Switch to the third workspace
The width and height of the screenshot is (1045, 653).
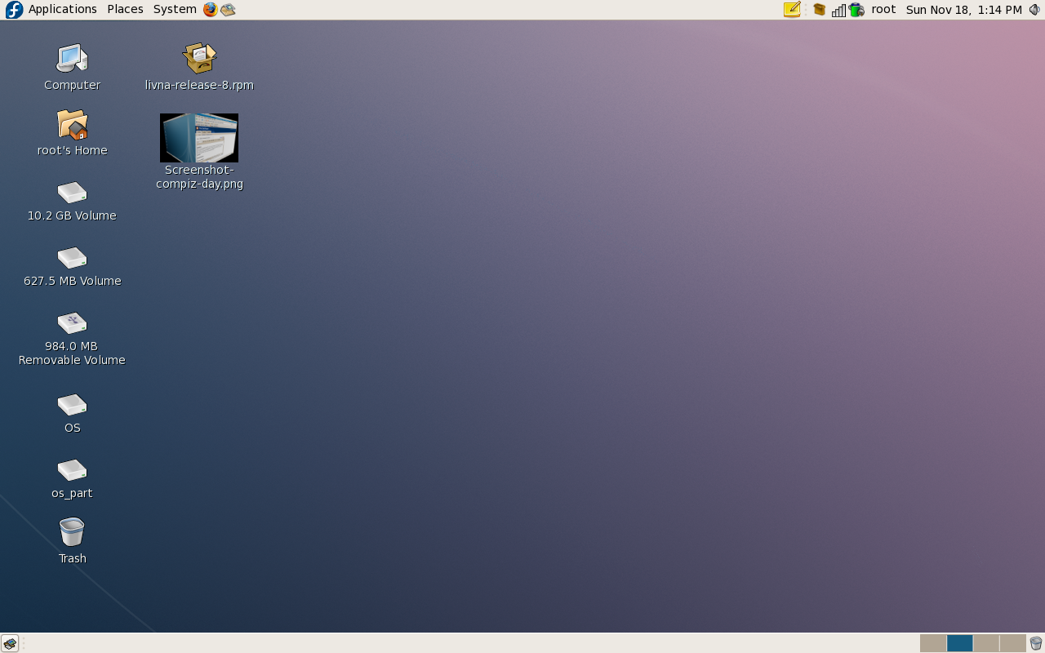986,643
